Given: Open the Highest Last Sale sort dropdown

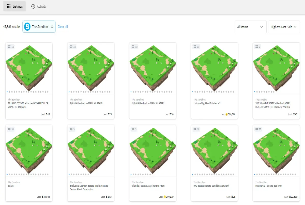Looking at the screenshot, I should (x=284, y=27).
